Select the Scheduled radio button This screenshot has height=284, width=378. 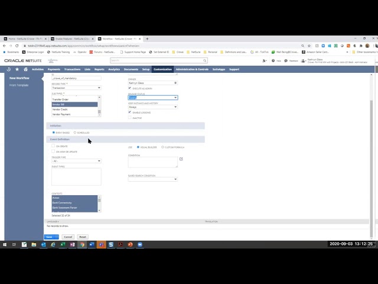[x=75, y=133]
